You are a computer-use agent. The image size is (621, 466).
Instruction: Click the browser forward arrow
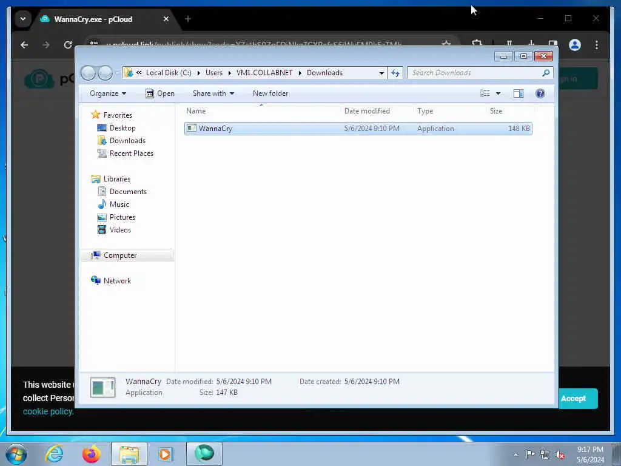(46, 45)
